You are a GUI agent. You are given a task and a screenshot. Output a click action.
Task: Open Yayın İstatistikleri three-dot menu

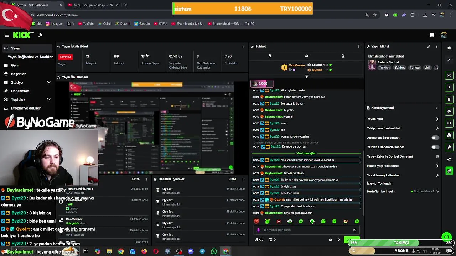[243, 47]
